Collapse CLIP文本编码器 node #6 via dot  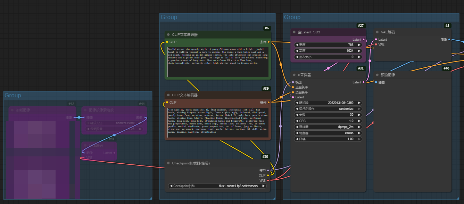click(x=168, y=35)
